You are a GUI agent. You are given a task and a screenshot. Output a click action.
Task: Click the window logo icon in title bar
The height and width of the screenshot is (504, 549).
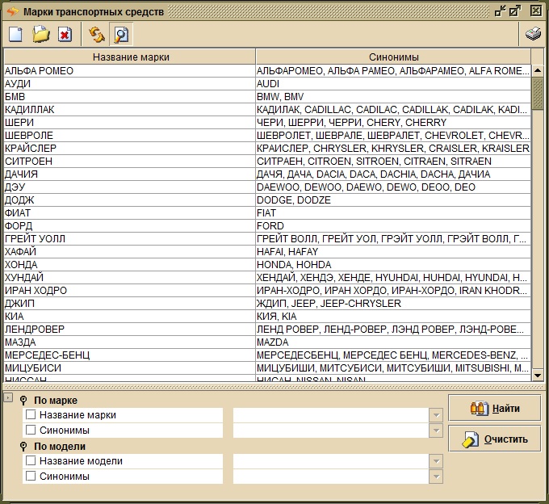coord(13,11)
